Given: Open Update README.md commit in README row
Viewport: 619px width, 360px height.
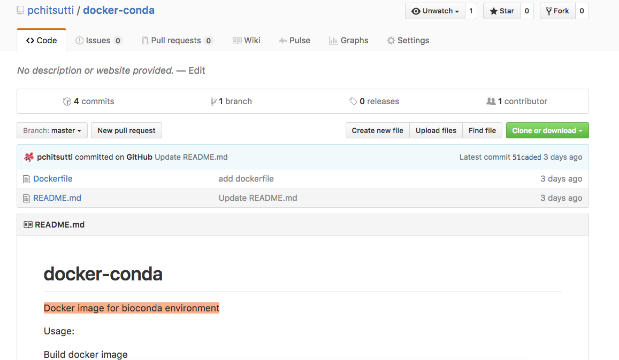Looking at the screenshot, I should [258, 198].
